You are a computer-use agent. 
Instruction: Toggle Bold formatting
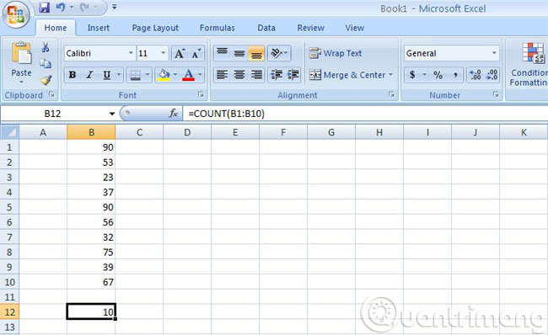pyautogui.click(x=73, y=75)
